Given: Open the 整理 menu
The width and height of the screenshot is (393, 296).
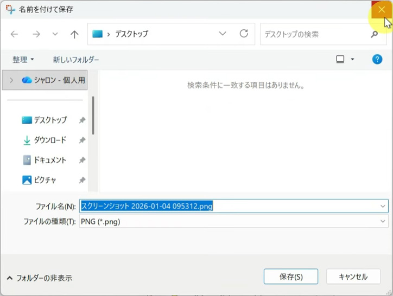Looking at the screenshot, I should [23, 59].
